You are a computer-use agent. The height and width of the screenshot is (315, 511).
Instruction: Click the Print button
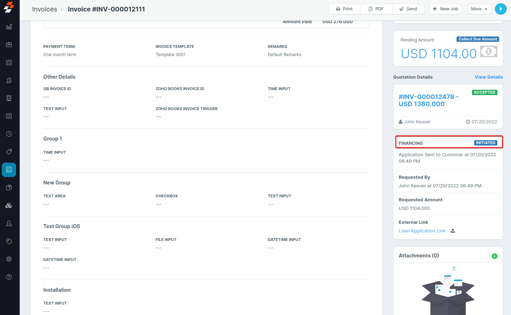(344, 9)
